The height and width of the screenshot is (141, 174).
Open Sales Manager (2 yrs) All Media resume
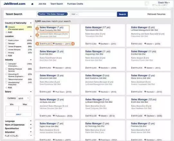coord(51,100)
